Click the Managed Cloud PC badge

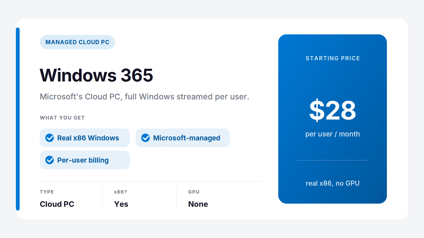(77, 42)
